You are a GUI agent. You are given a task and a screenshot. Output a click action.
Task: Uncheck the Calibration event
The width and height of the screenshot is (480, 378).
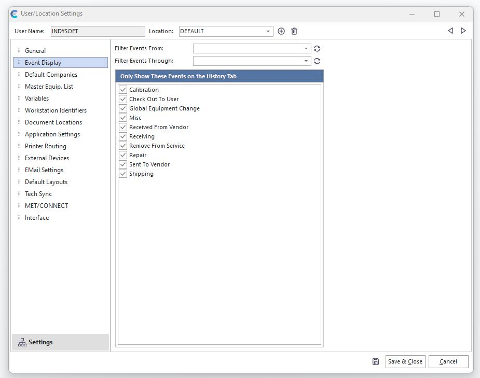click(123, 90)
